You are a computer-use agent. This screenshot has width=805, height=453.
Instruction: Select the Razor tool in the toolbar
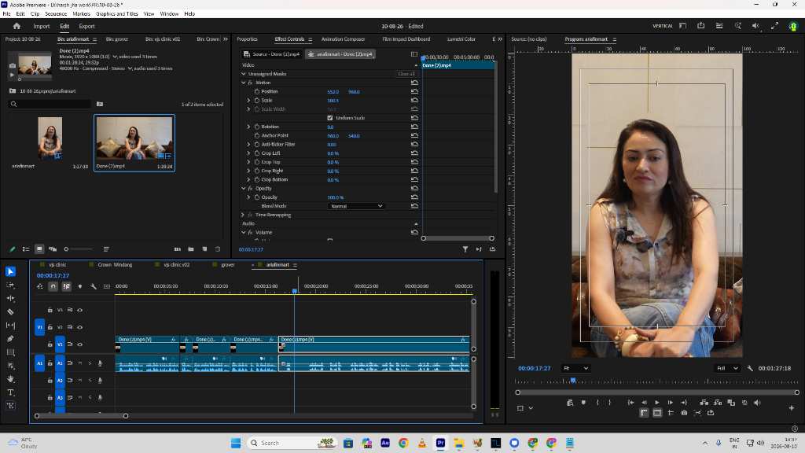[x=10, y=311]
